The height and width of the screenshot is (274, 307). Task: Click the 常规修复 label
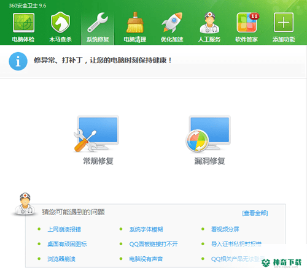[98, 161]
